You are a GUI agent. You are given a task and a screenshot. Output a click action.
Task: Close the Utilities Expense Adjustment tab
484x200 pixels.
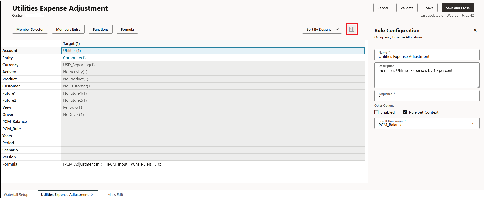[92, 195]
